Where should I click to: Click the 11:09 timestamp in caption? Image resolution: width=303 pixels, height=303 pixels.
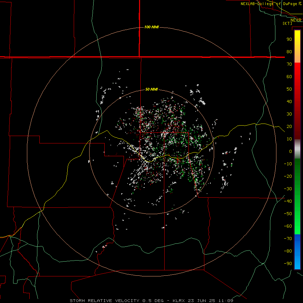pyautogui.click(x=226, y=301)
